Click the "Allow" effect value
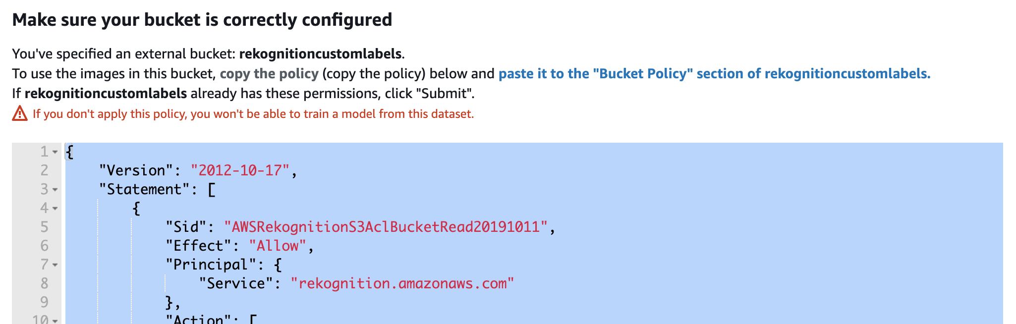 pos(278,246)
